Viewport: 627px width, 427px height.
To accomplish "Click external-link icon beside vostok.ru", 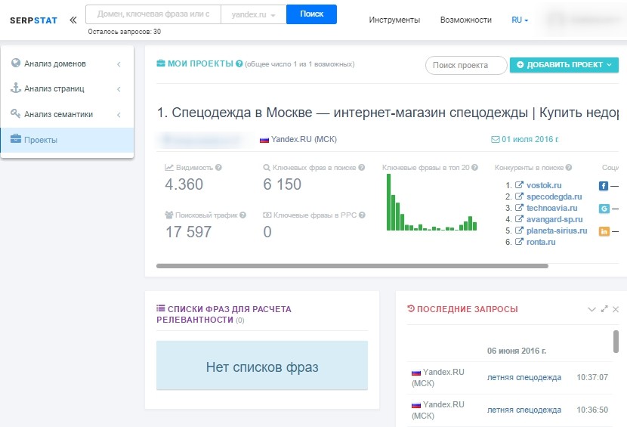I will 519,185.
